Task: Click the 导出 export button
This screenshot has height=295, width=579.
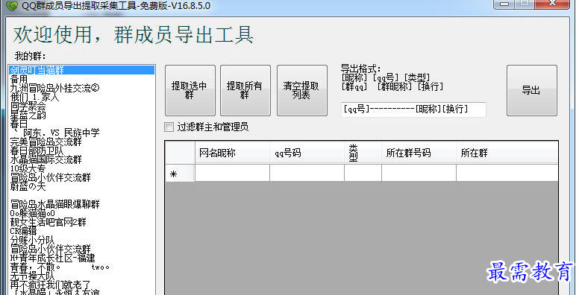Action: (532, 90)
